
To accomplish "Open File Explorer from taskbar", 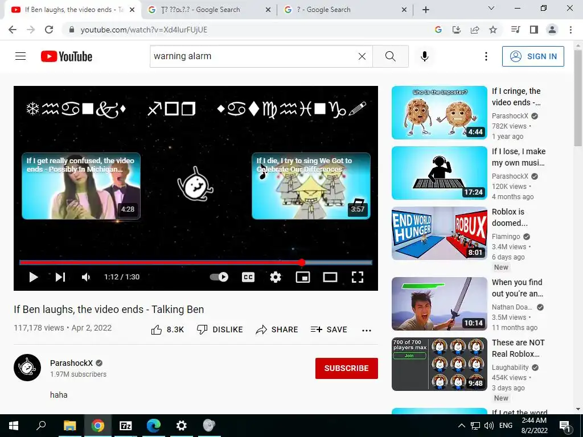I will coord(69,426).
